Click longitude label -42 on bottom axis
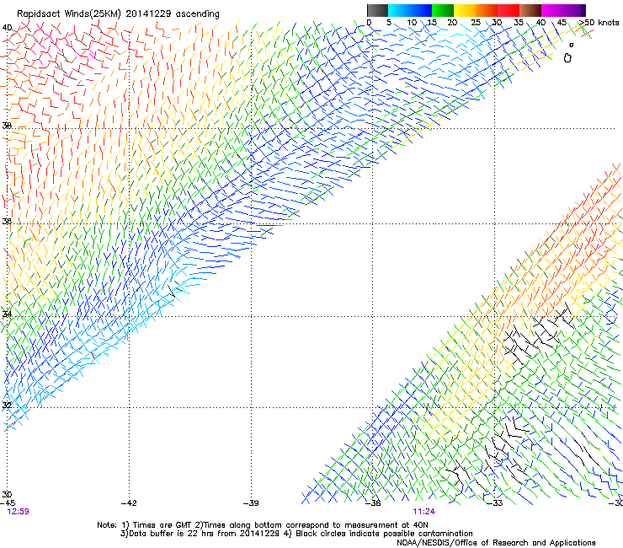Viewport: 623px width, 548px height. click(129, 503)
